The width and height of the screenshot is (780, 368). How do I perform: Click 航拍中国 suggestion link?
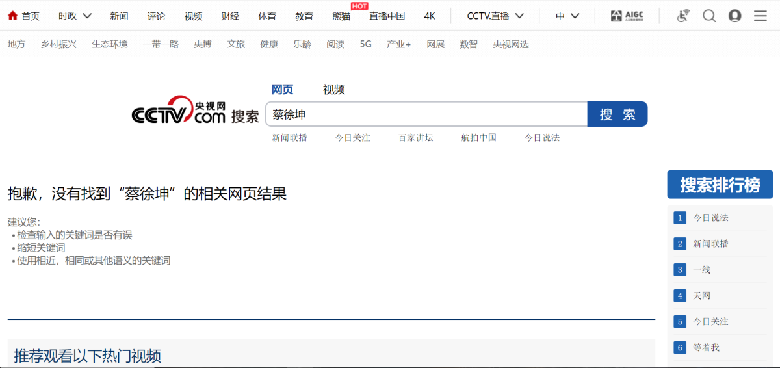click(x=479, y=138)
